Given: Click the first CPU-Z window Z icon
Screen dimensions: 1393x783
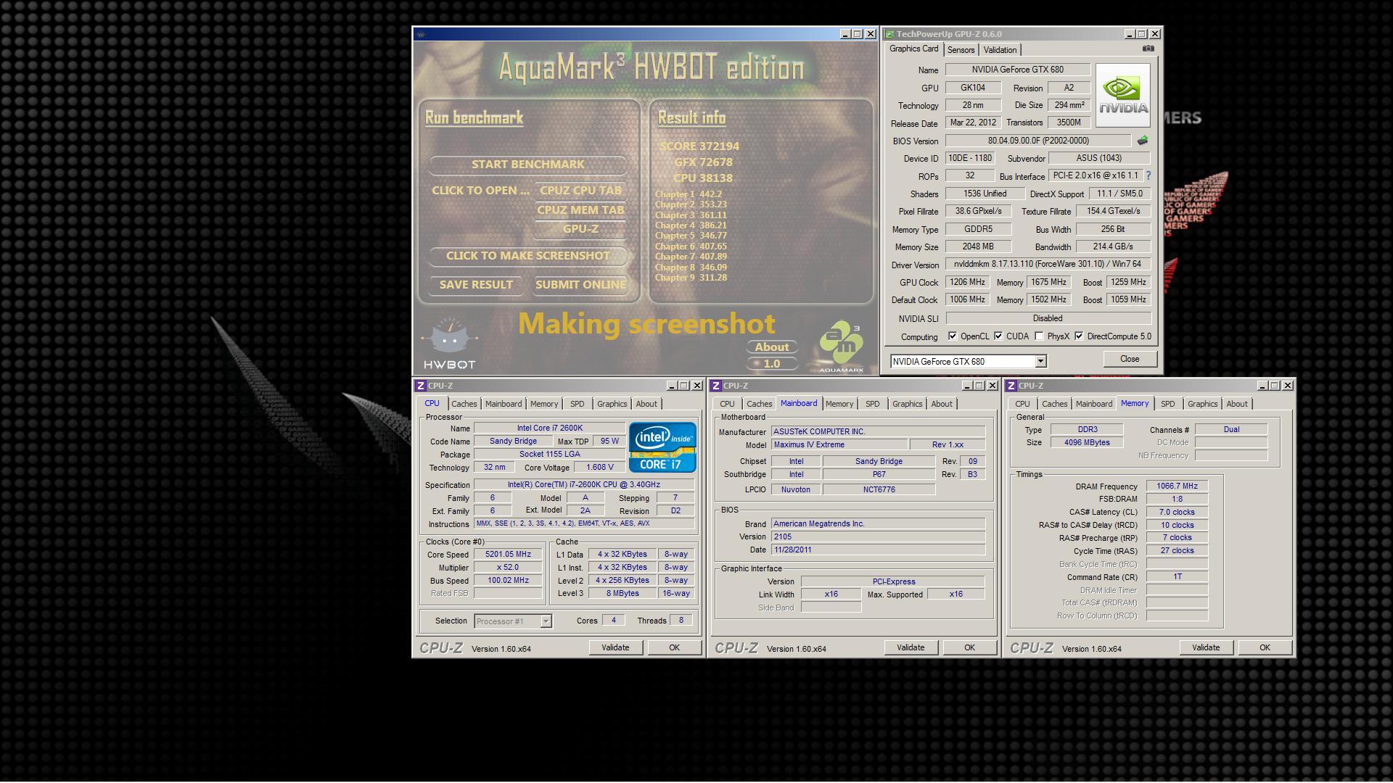Looking at the screenshot, I should click(420, 386).
